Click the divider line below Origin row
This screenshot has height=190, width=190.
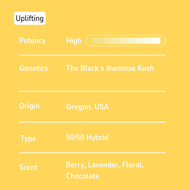(x=92, y=122)
